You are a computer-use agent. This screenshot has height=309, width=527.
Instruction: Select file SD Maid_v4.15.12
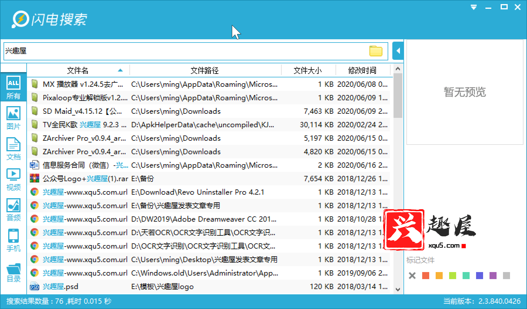(x=82, y=111)
